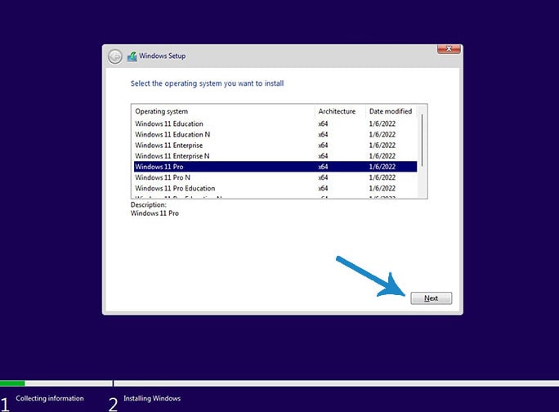Close the Windows Setup dialog
Image resolution: width=559 pixels, height=412 pixels.
[448, 49]
